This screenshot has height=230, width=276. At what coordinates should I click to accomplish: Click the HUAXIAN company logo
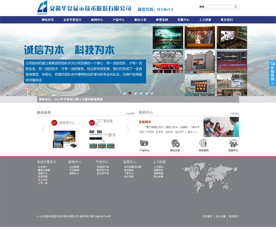point(42,8)
